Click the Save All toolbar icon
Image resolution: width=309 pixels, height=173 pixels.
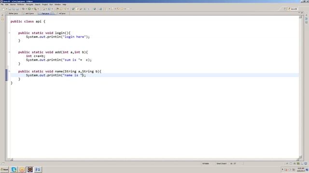tap(14, 9)
